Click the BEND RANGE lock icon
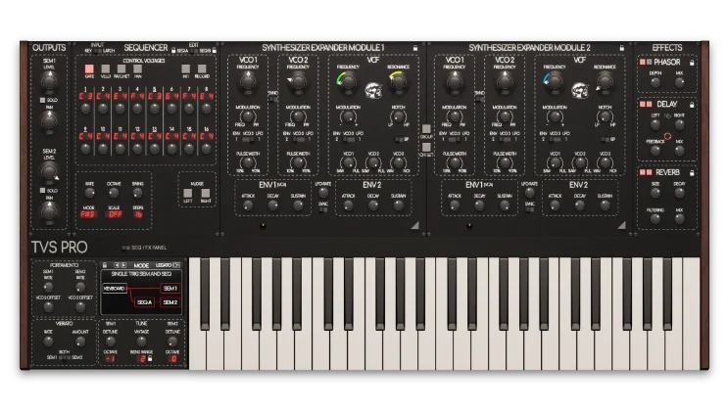This screenshot has width=728, height=411. 150,358
